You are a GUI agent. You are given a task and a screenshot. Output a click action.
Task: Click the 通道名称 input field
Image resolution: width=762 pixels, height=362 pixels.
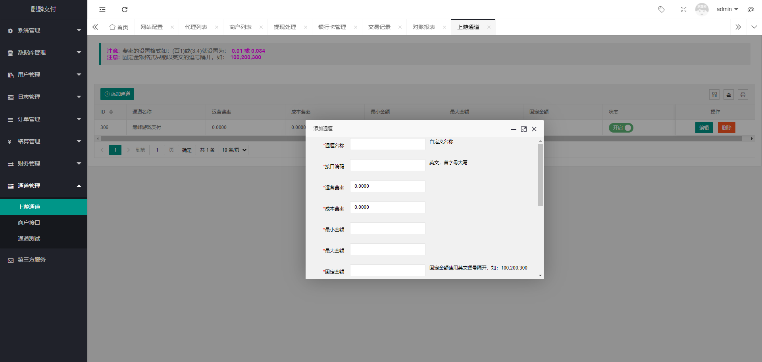pyautogui.click(x=387, y=144)
